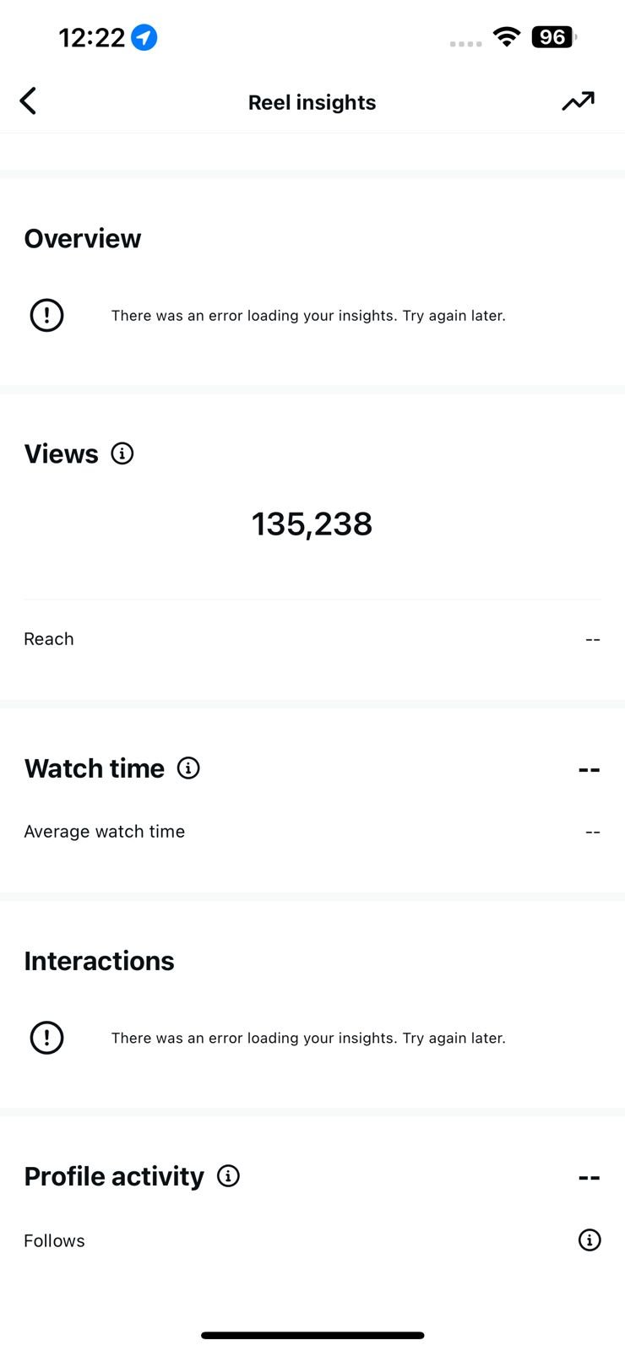Image resolution: width=625 pixels, height=1351 pixels.
Task: Tap the info icon on the Follows row
Action: (590, 1240)
